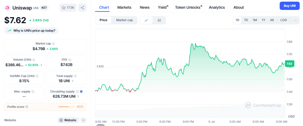
Task: Click the Circulating supply info icon
Action: click(x=77, y=91)
